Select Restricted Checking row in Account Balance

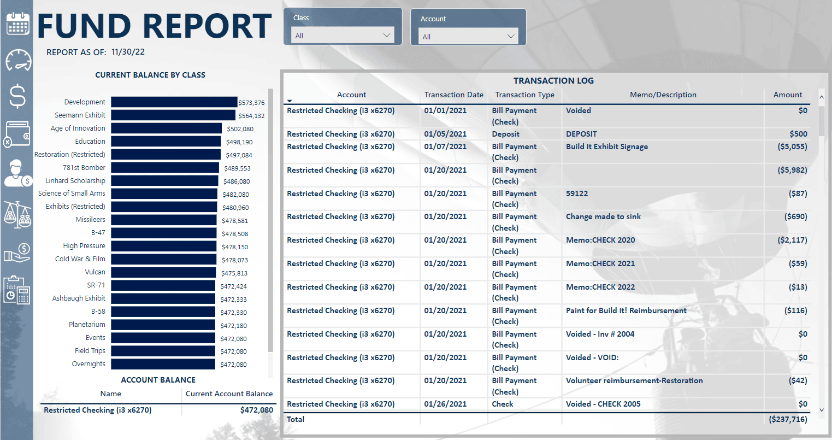(x=158, y=410)
